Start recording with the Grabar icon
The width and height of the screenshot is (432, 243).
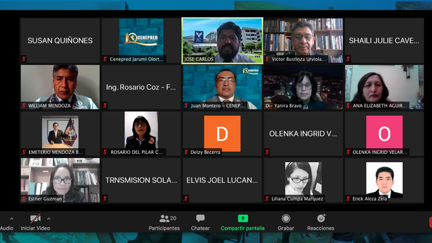click(286, 218)
